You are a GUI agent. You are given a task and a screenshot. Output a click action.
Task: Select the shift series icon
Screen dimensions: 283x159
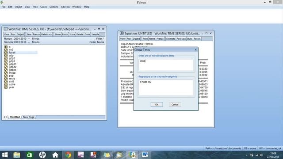6,81
